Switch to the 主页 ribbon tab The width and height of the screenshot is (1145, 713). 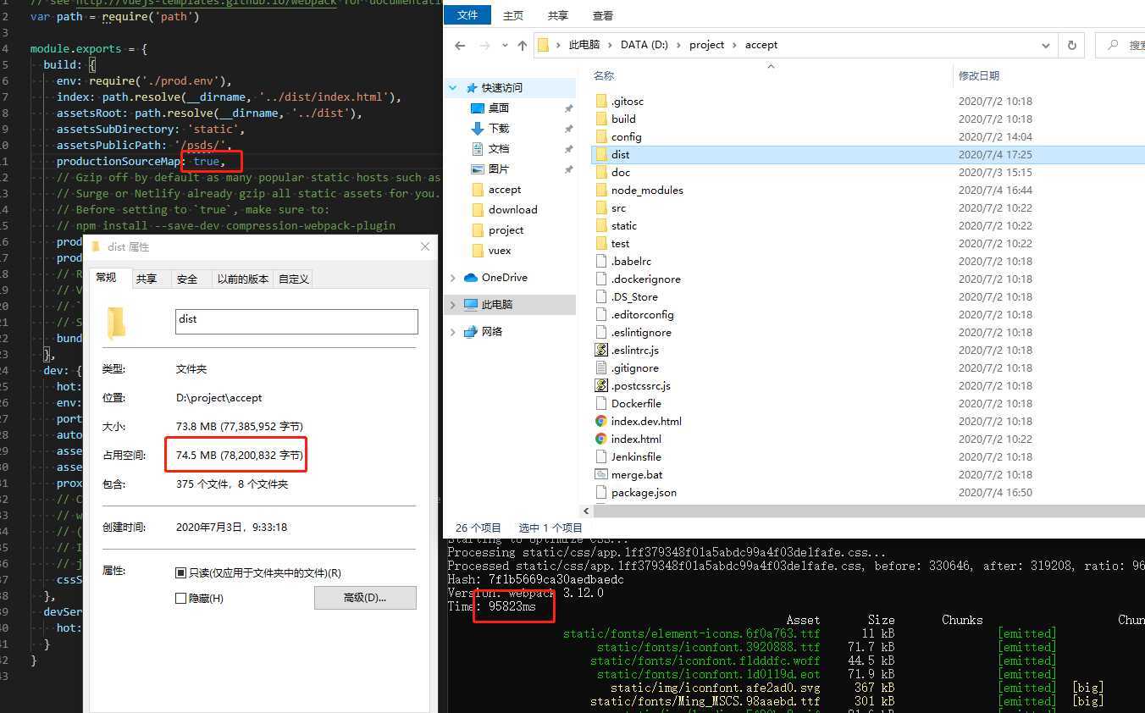click(x=513, y=15)
